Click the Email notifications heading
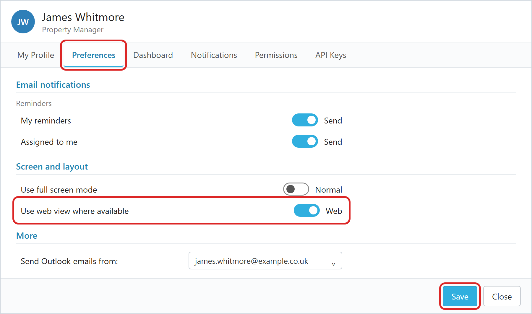The height and width of the screenshot is (314, 532). [x=53, y=85]
